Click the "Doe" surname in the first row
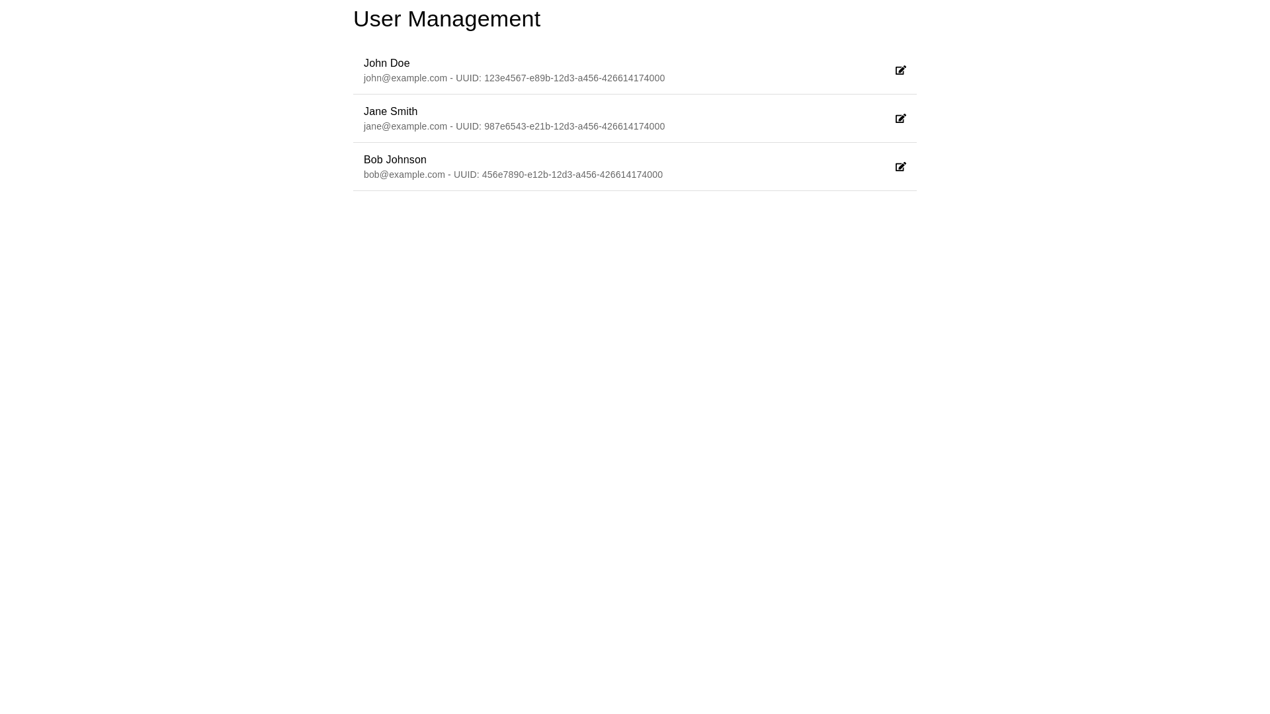 pos(400,63)
